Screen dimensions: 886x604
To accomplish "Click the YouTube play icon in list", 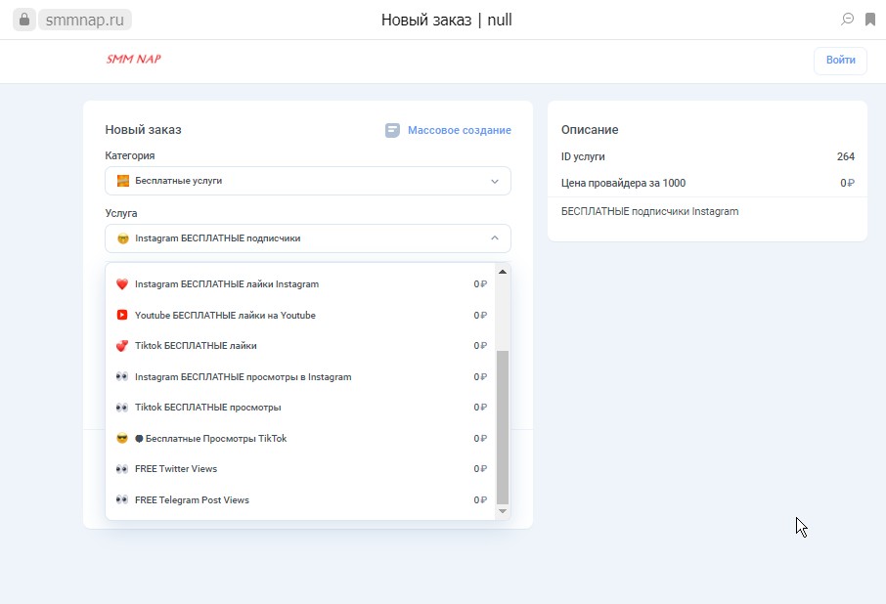I will point(122,315).
